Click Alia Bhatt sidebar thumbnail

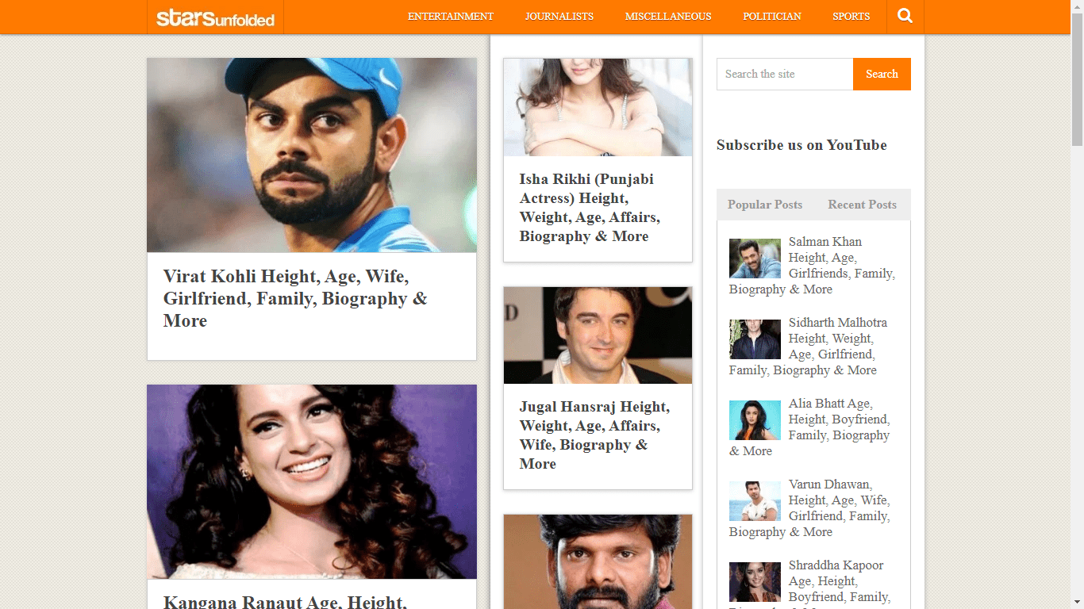coord(755,420)
